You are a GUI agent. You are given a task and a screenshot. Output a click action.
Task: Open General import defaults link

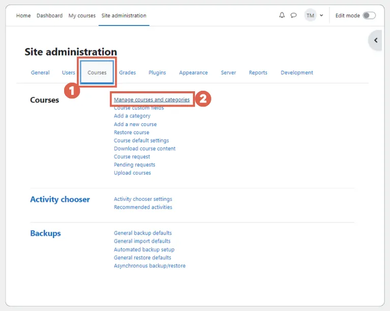142,241
